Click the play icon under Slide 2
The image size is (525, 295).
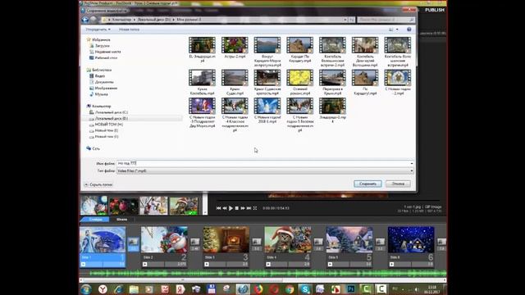tap(145, 264)
